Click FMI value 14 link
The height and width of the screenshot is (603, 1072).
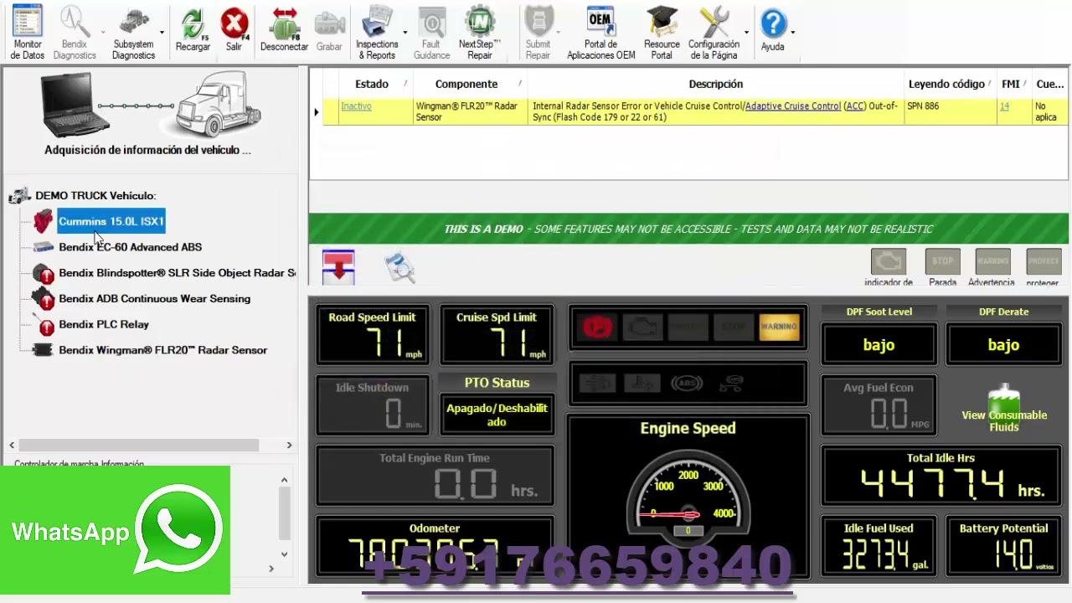coord(1004,106)
